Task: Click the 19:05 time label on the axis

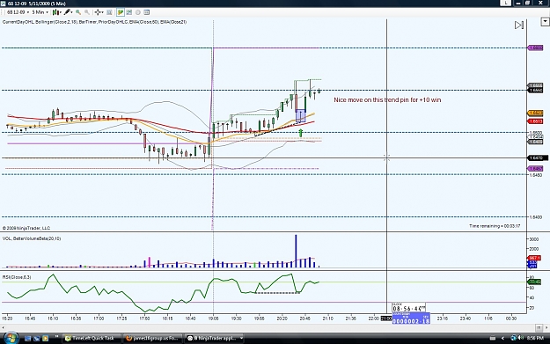Action: click(x=213, y=318)
